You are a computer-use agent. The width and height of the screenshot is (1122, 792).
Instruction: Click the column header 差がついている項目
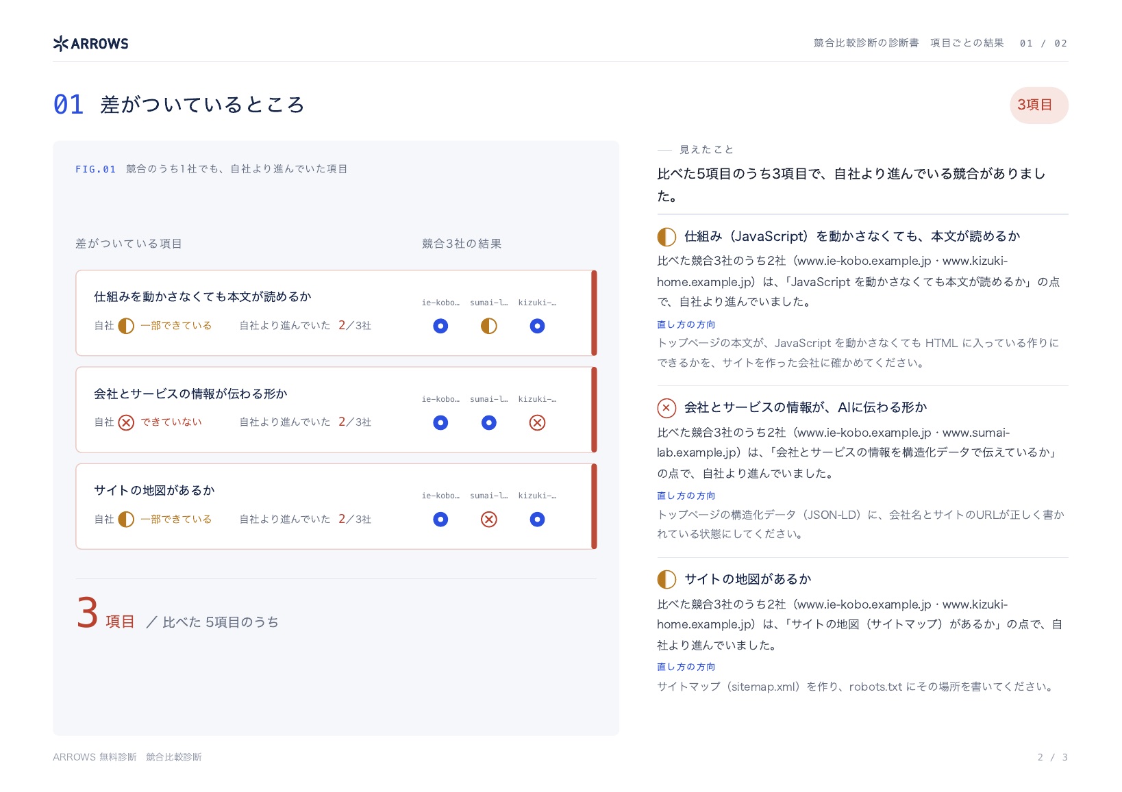click(129, 244)
